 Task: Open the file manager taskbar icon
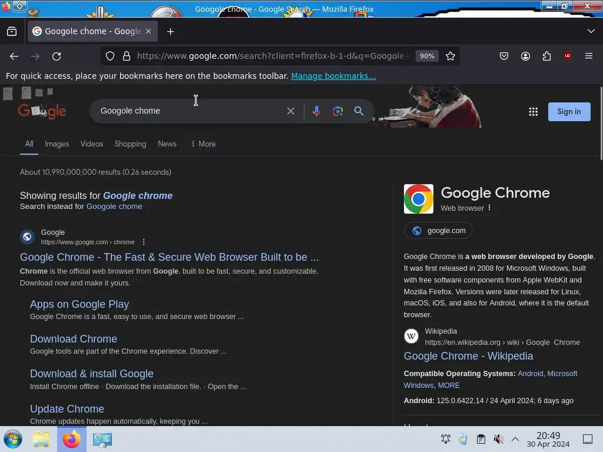point(41,439)
